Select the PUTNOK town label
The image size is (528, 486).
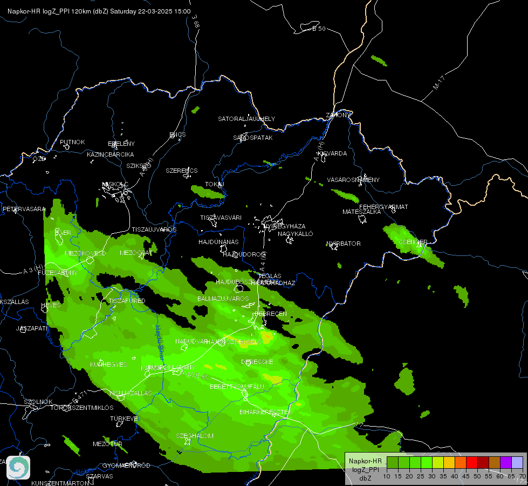point(72,142)
